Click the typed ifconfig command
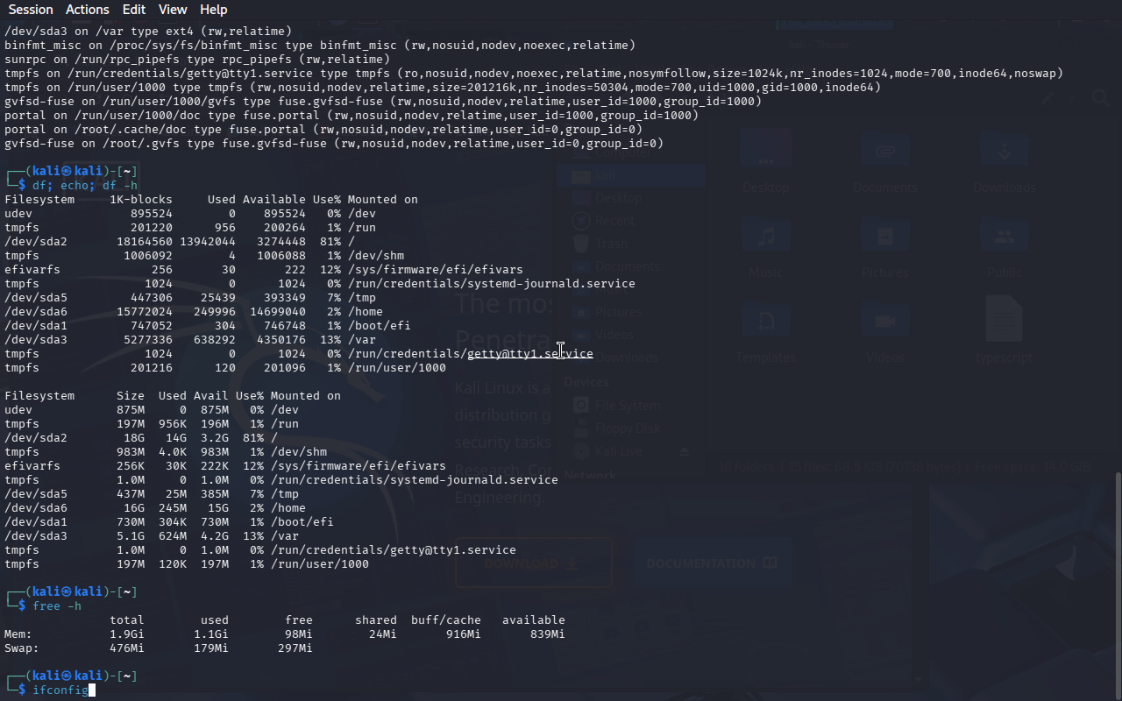1122x701 pixels. (60, 690)
